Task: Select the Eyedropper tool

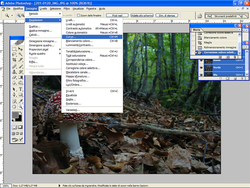Action: [20, 101]
